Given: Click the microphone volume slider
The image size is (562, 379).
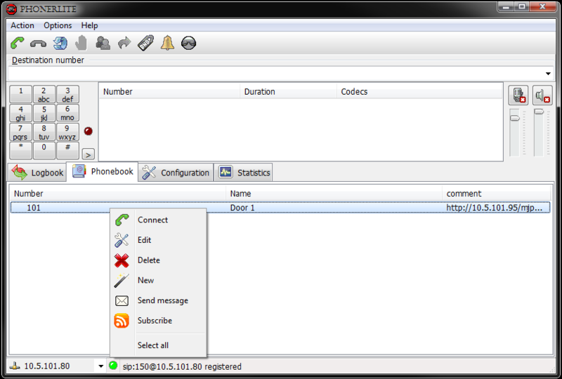Looking at the screenshot, I should [515, 118].
